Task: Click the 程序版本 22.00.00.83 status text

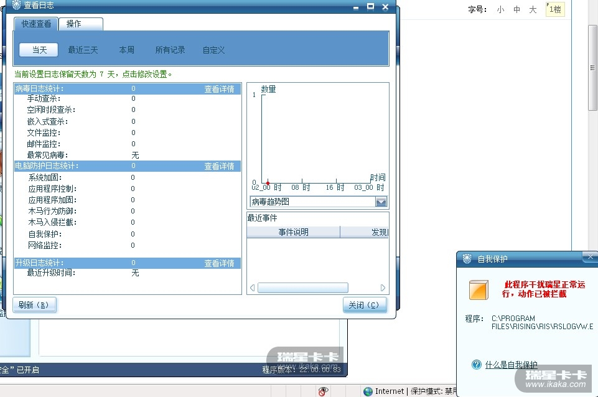Action: 301,370
